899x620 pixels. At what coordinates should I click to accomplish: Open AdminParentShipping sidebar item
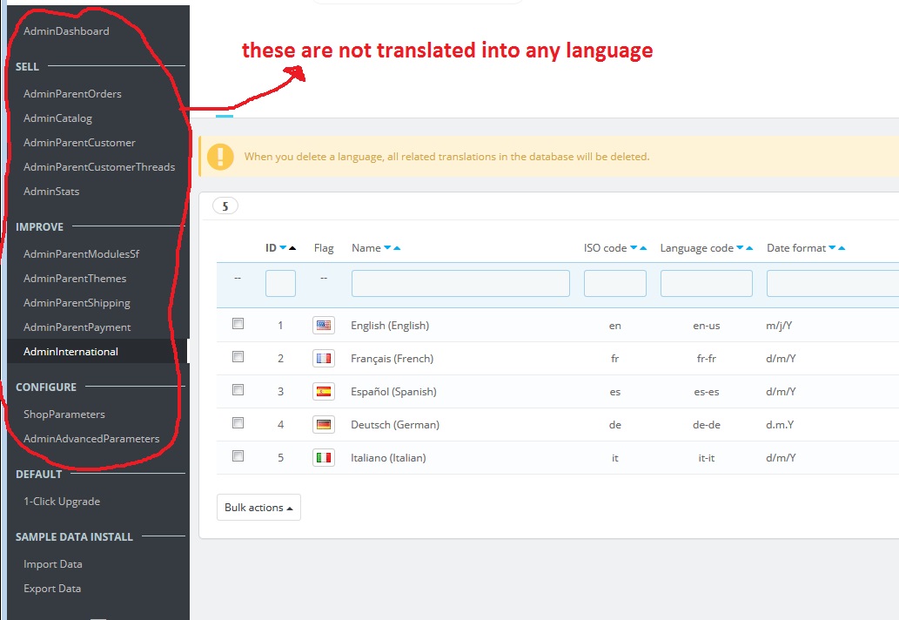tap(77, 303)
